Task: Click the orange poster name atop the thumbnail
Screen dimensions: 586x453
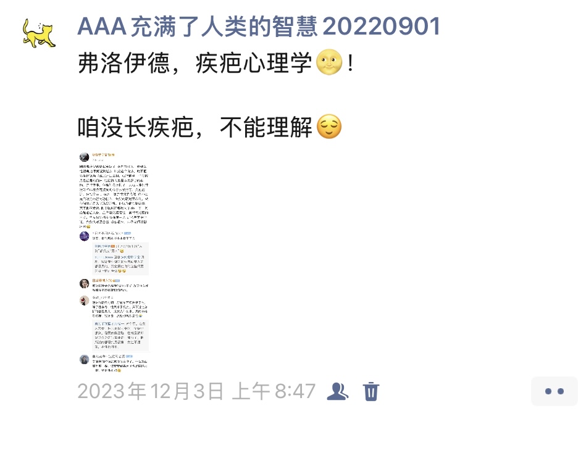Action: click(104, 154)
